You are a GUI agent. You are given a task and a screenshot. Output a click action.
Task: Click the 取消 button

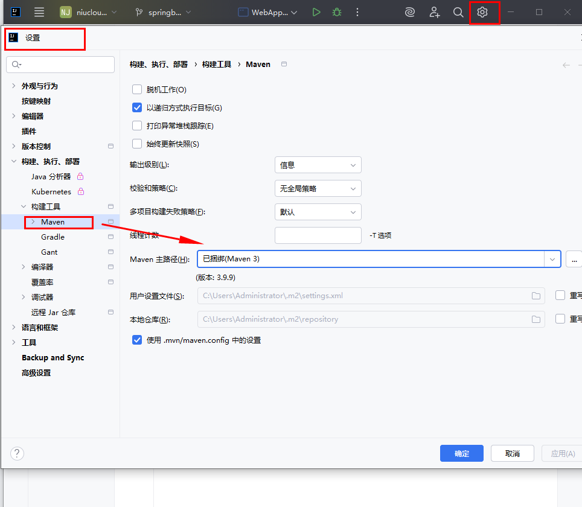513,454
